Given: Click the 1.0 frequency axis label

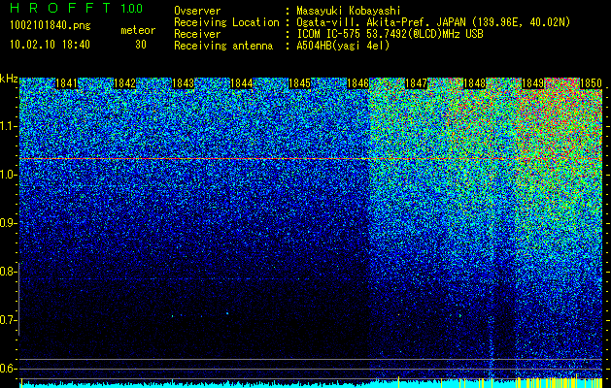Looking at the screenshot, I should [x=8, y=176].
